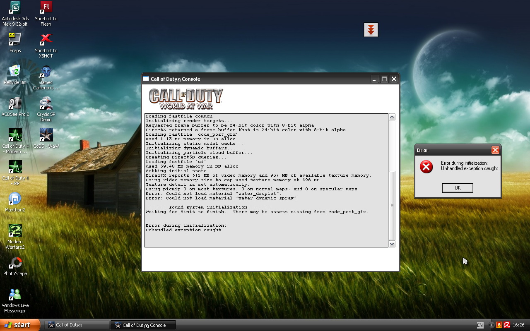Viewport: 530px width, 331px height.
Task: Click the 'DirectX returned a frame buffer' line
Action: 246,130
